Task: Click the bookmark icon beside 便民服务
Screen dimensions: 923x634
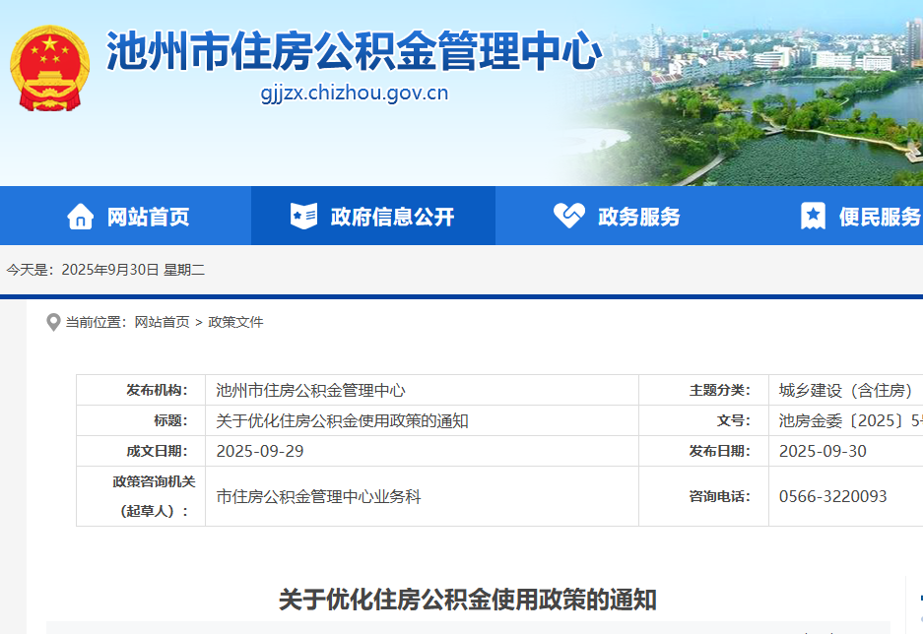Action: 813,216
